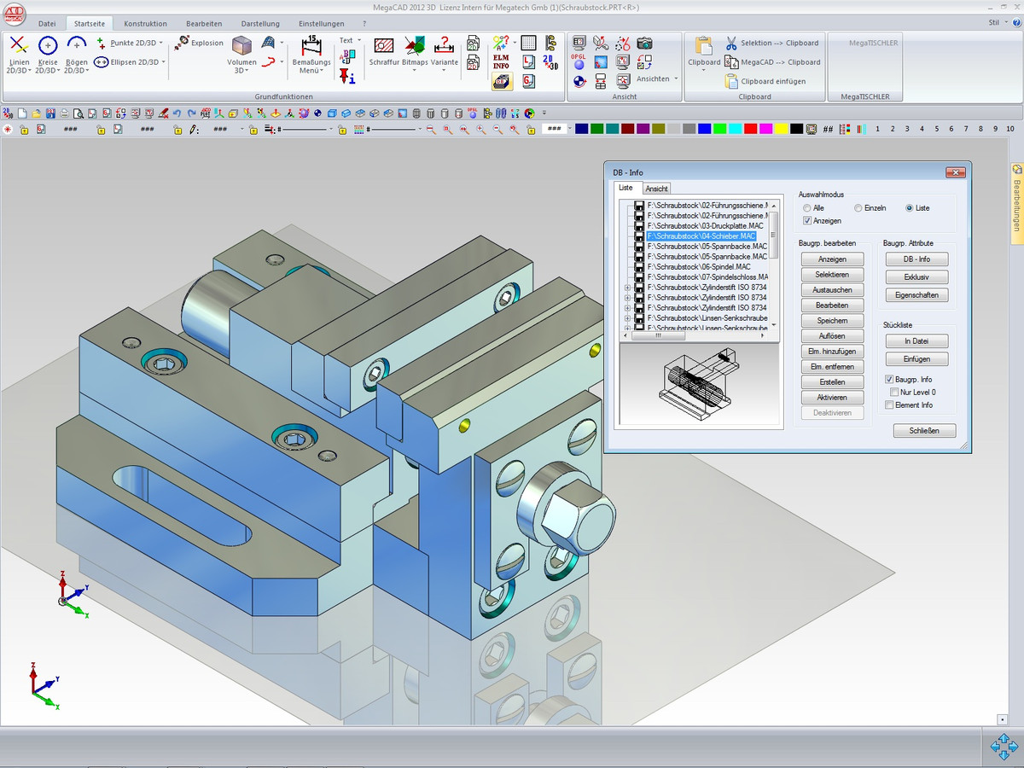Select the Bögen 2D/3D arc tool
Image resolution: width=1024 pixels, height=768 pixels.
[x=77, y=55]
